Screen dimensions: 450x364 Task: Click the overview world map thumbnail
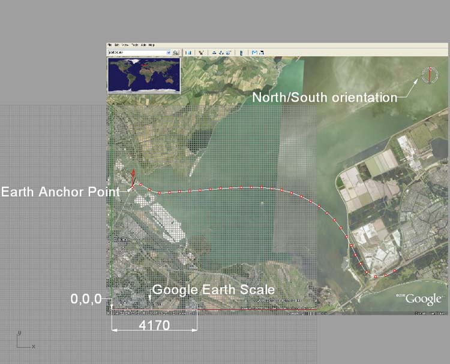tap(144, 75)
